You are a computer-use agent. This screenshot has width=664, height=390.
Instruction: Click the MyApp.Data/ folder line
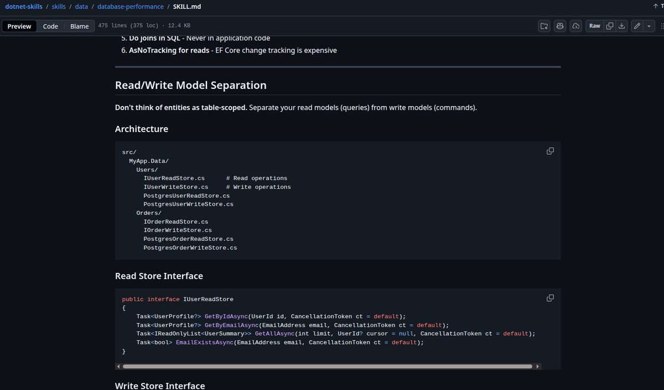(x=149, y=161)
